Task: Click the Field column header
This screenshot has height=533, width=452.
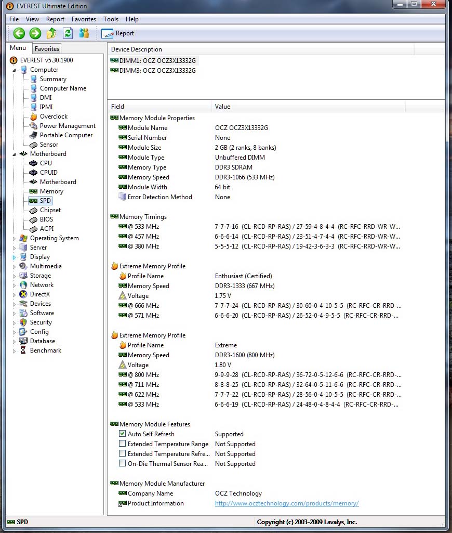Action: (159, 107)
